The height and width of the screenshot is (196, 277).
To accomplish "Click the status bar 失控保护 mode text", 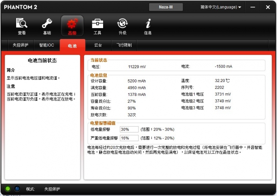I will tap(52, 189).
